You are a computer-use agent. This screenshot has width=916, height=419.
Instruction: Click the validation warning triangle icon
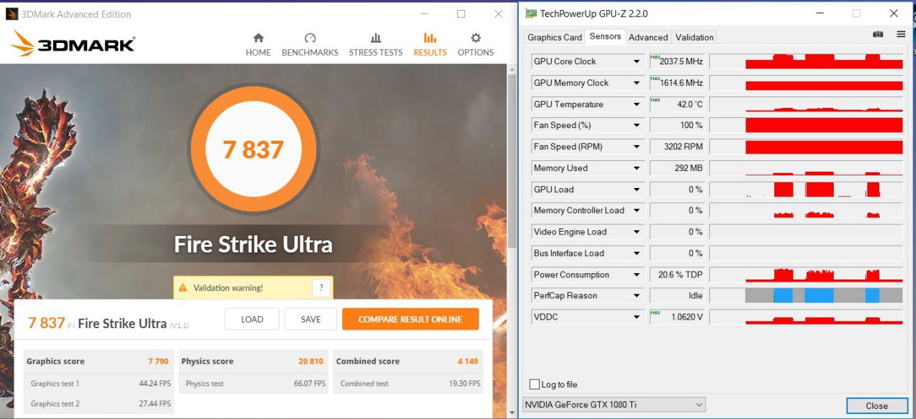point(182,288)
